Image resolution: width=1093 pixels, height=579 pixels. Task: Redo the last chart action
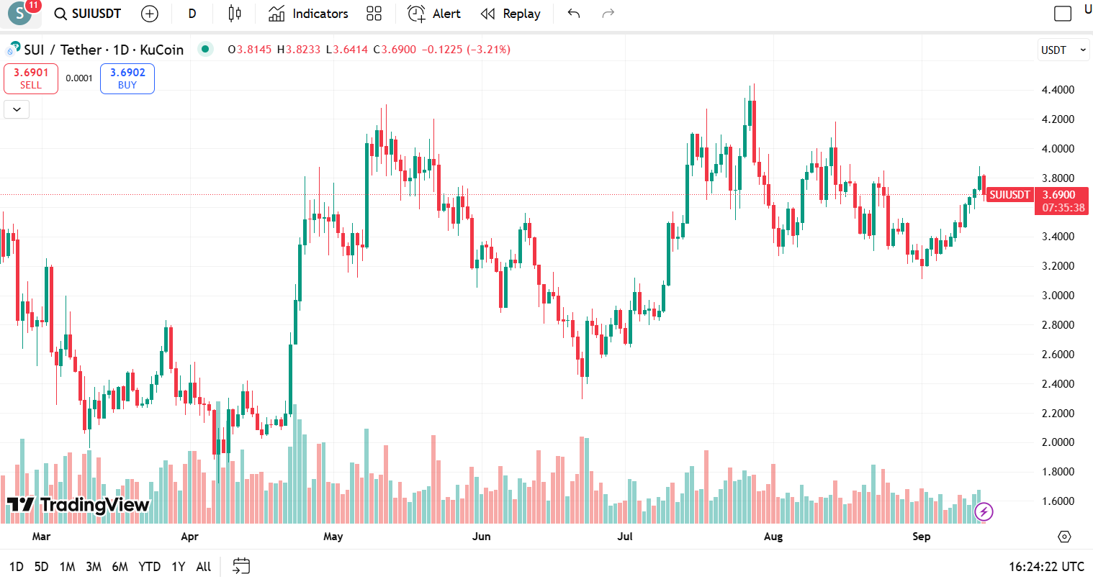point(608,14)
